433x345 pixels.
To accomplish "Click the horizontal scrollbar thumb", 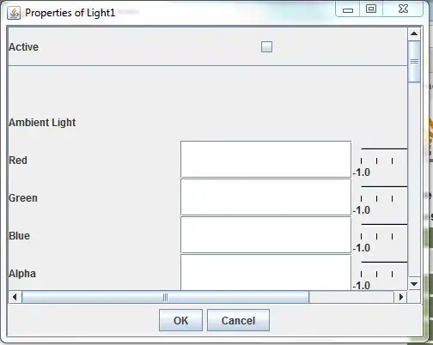I will (x=166, y=297).
